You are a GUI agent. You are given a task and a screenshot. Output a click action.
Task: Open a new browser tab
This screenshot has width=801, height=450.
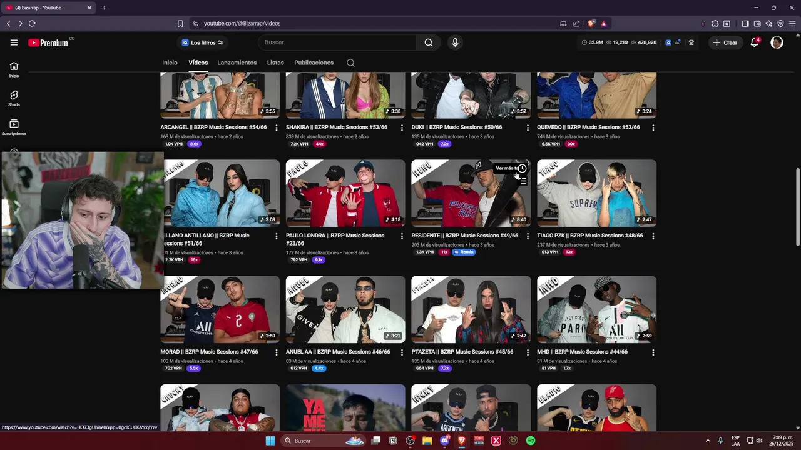coord(104,7)
